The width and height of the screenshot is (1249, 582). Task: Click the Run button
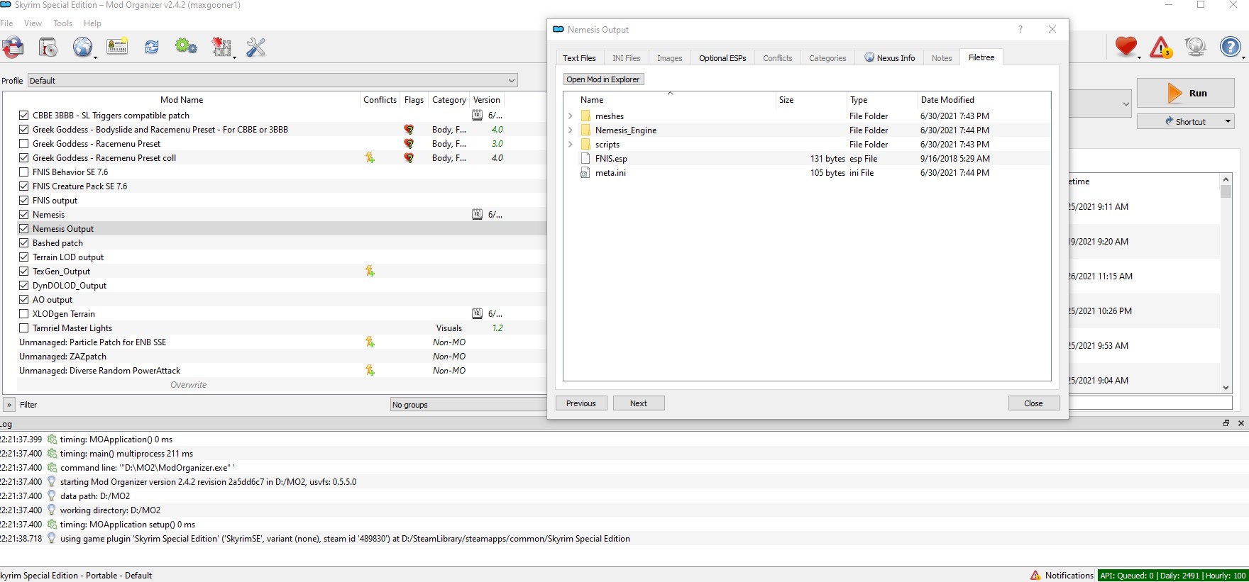pyautogui.click(x=1186, y=94)
